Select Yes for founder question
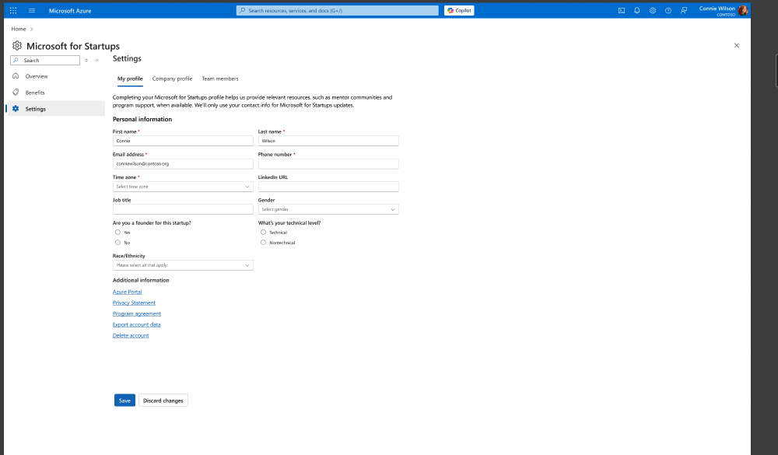This screenshot has width=778, height=455. (117, 233)
